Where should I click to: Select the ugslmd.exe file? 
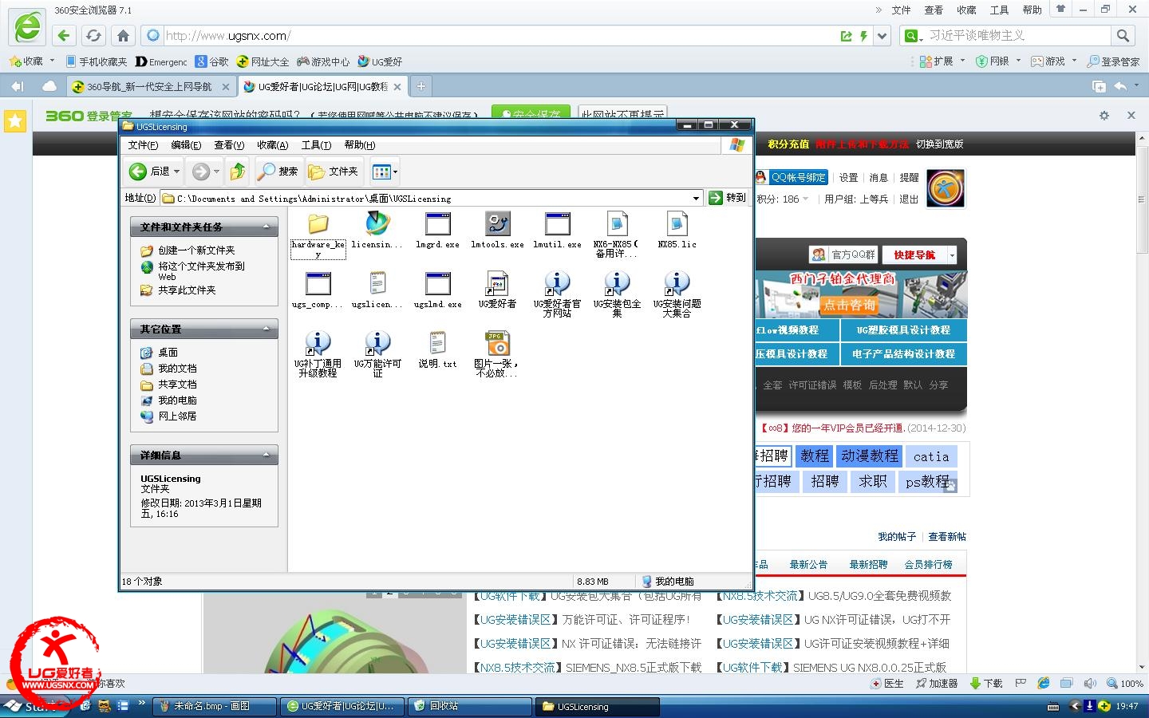[x=437, y=290]
